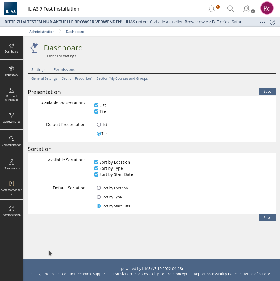Switch to the Permissions tab
Viewport: 280px width, 281px height.
pos(64,69)
